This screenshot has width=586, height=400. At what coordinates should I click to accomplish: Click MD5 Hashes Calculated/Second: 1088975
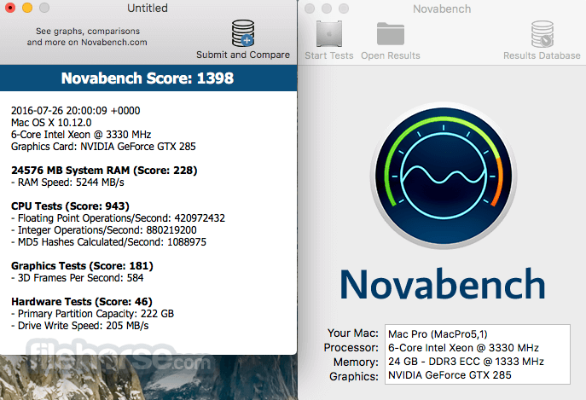108,242
